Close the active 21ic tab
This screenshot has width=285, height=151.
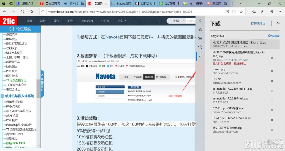106,4
